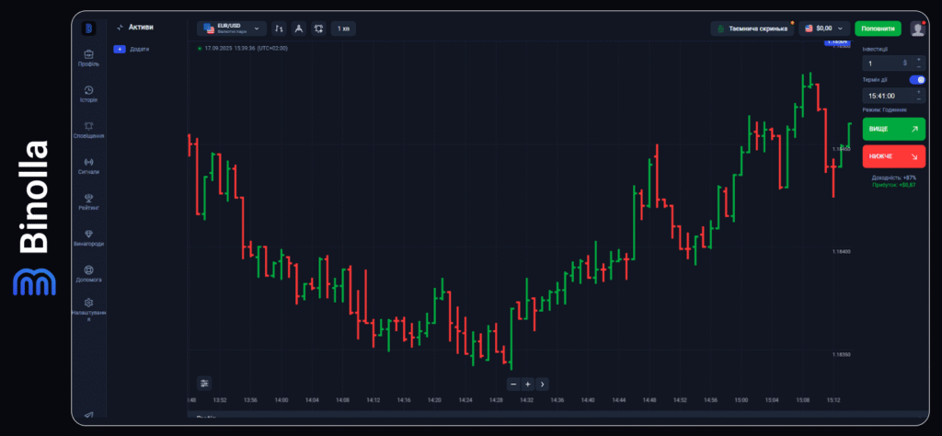Viewport: 942px width, 436px height.
Task: Click the green Поповнити deposit button
Action: tap(878, 29)
